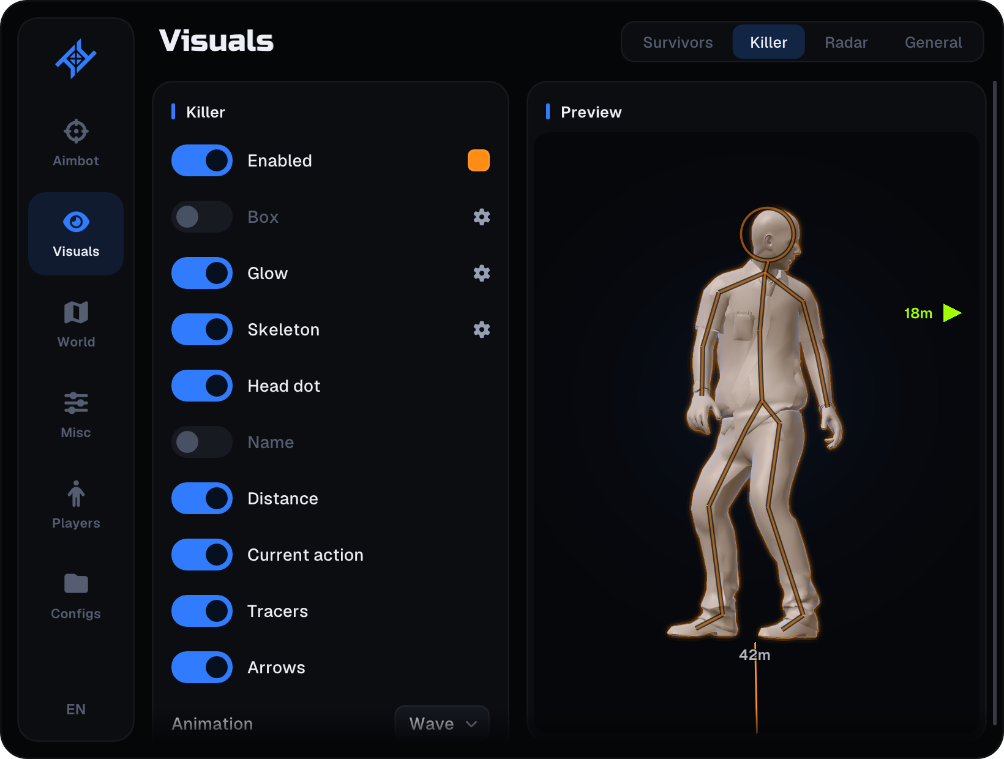Open the Aimbot section crosshair icon
The width and height of the screenshot is (1004, 759).
76,131
